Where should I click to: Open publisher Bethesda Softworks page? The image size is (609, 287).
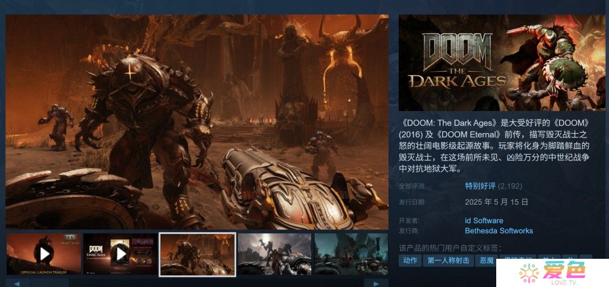point(498,231)
